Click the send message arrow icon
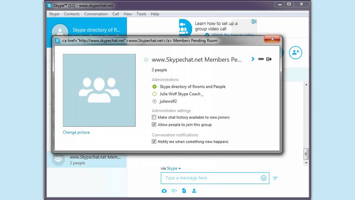Viewport: 355px width, 200px height. pyautogui.click(x=275, y=178)
